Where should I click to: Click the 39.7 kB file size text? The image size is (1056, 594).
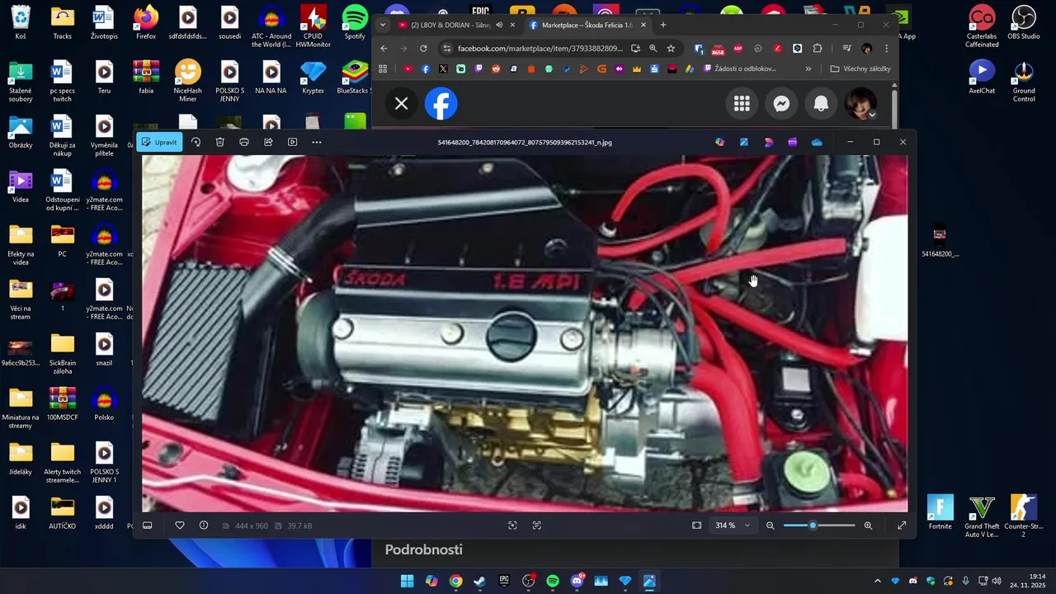pyautogui.click(x=299, y=526)
